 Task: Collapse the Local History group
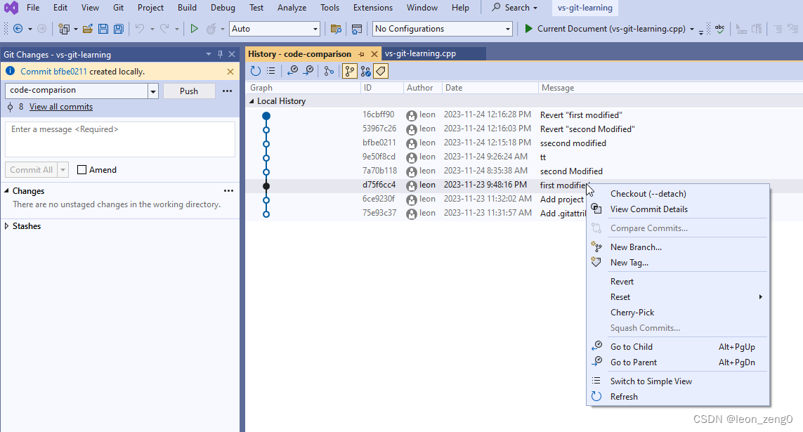[x=252, y=101]
